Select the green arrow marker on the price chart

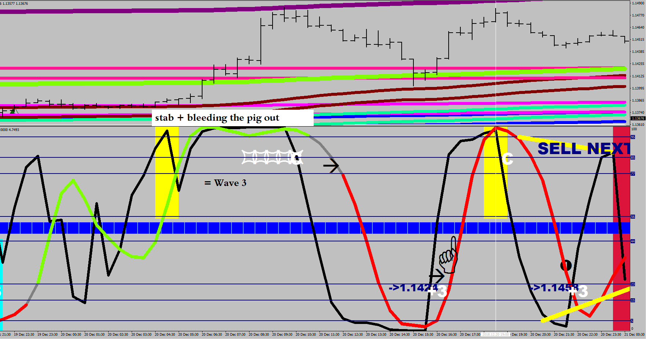click(14, 110)
